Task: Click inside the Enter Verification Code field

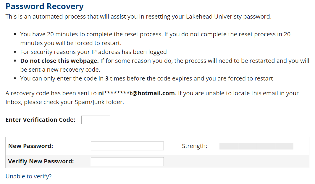Action: [x=95, y=120]
